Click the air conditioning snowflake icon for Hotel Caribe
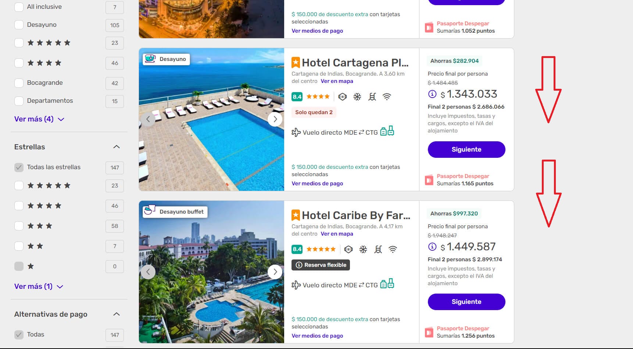Image resolution: width=633 pixels, height=349 pixels. pyautogui.click(x=363, y=250)
